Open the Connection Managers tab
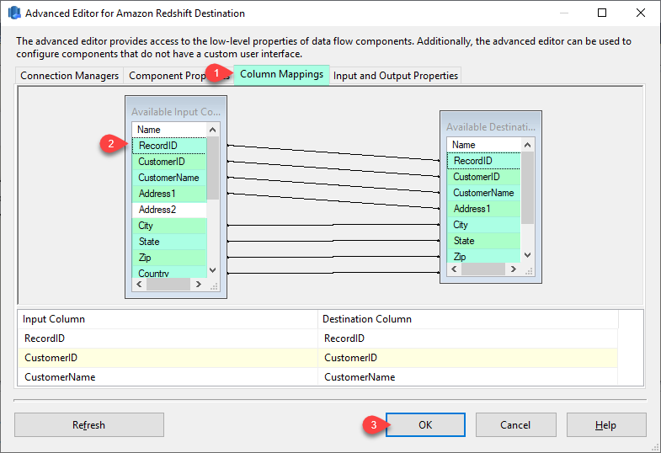This screenshot has height=453, width=661. point(70,76)
